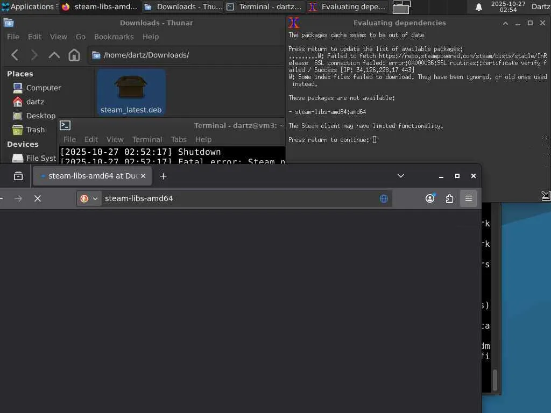Stop loading the page in Firefox
The image size is (551, 413).
point(38,199)
